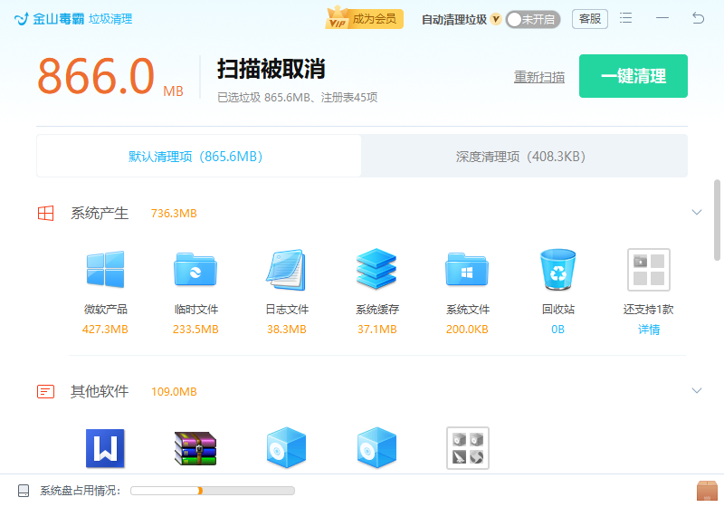Click the back arrow icon
724x507 pixels.
click(x=698, y=18)
